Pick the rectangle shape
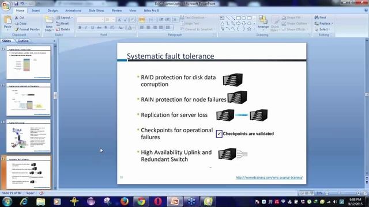 [238, 18]
